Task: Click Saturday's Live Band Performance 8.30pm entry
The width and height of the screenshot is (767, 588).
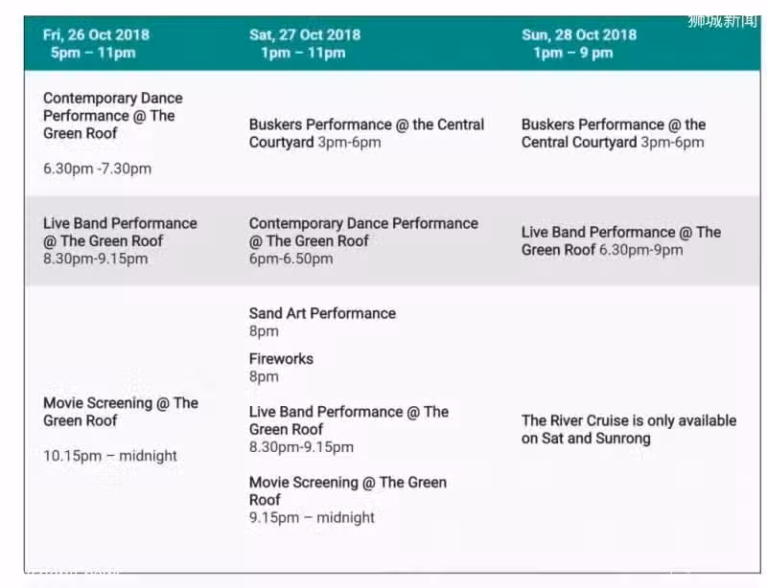Action: [349, 429]
